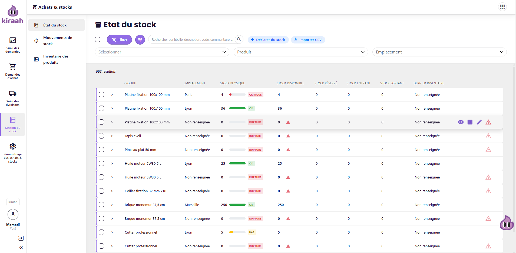This screenshot has height=253, width=516.
Task: Check the Cutter professionnel Lyon row checkbox
Action: 101,232
